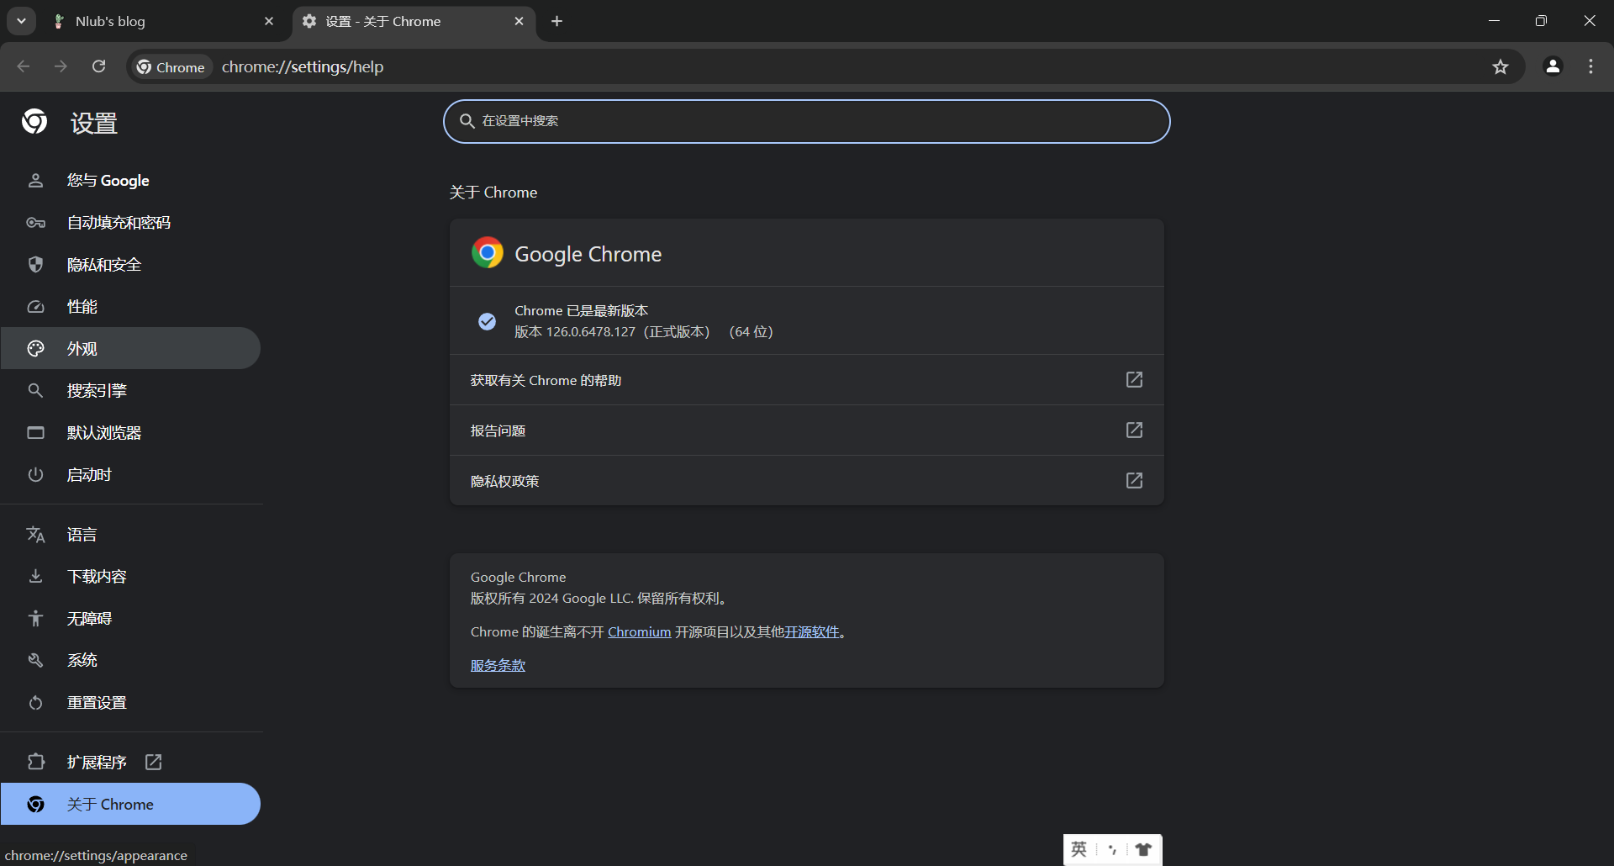Viewport: 1614px width, 866px height.
Task: Close the 设置 - 关于 Chrome tab
Action: pos(519,21)
